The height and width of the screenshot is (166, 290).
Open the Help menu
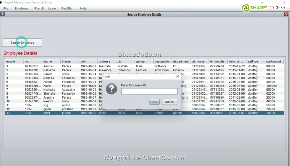click(83, 9)
